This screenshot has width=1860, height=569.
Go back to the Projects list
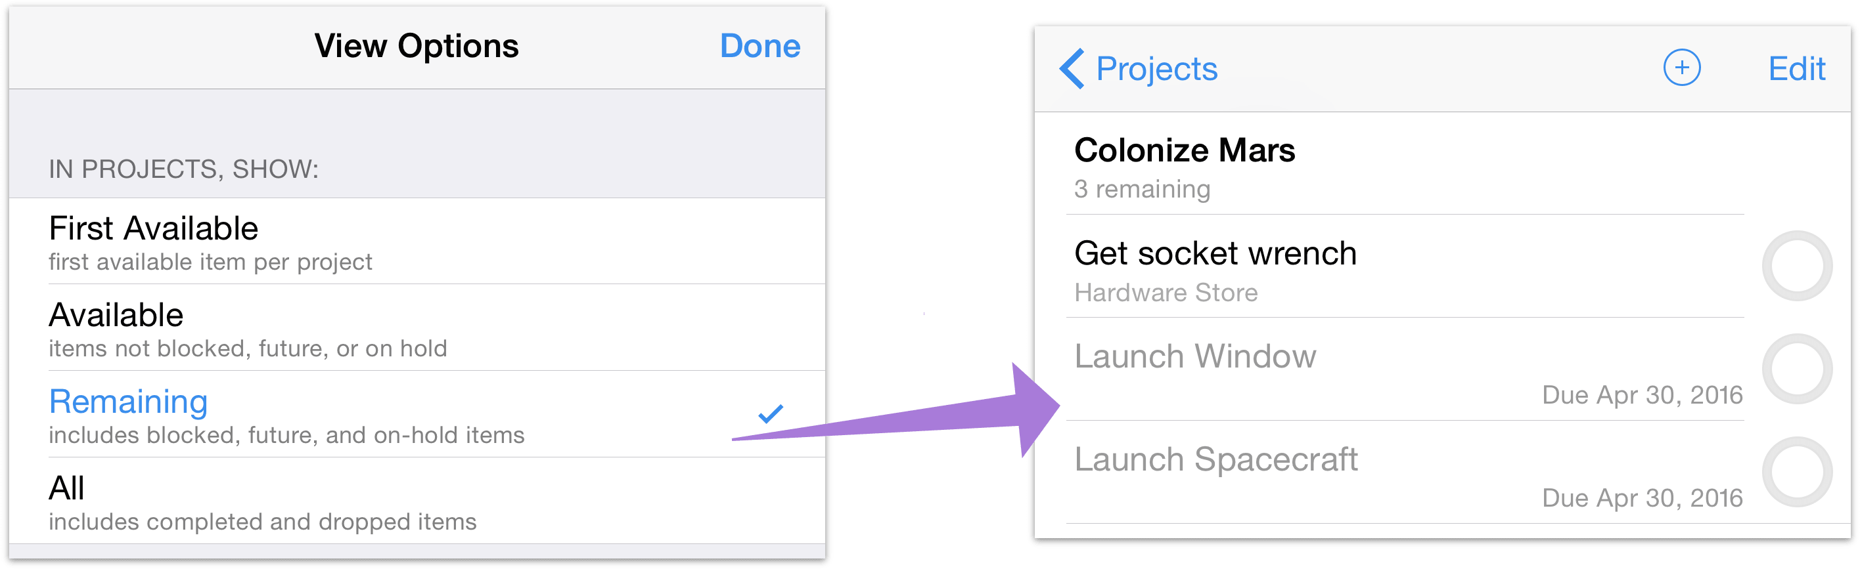pos(1155,68)
